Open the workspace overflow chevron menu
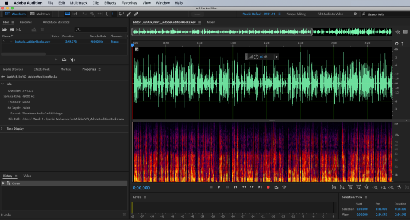The height and width of the screenshot is (220, 410). pyautogui.click(x=355, y=14)
